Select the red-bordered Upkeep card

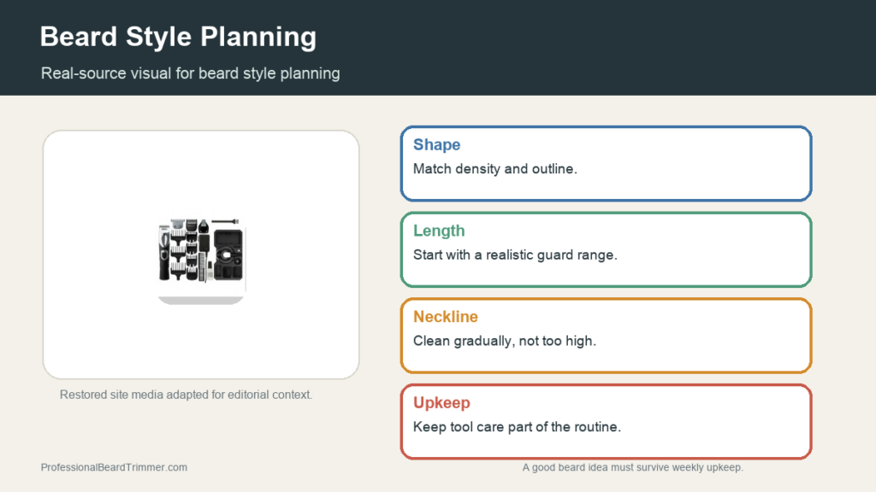click(607, 421)
